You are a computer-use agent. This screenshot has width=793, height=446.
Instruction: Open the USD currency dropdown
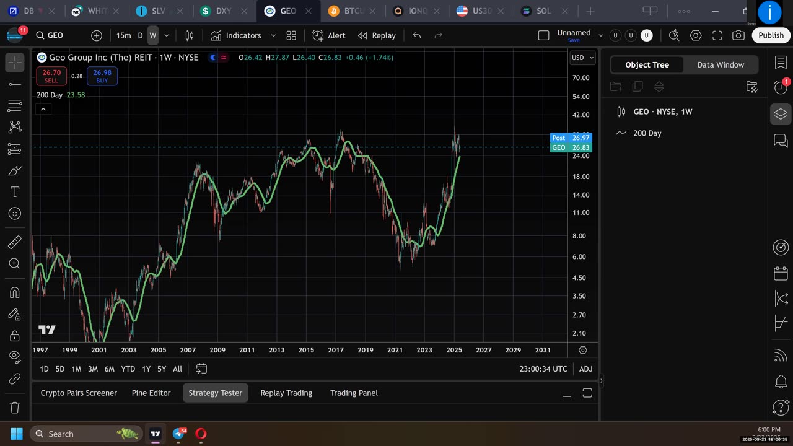[x=582, y=58]
